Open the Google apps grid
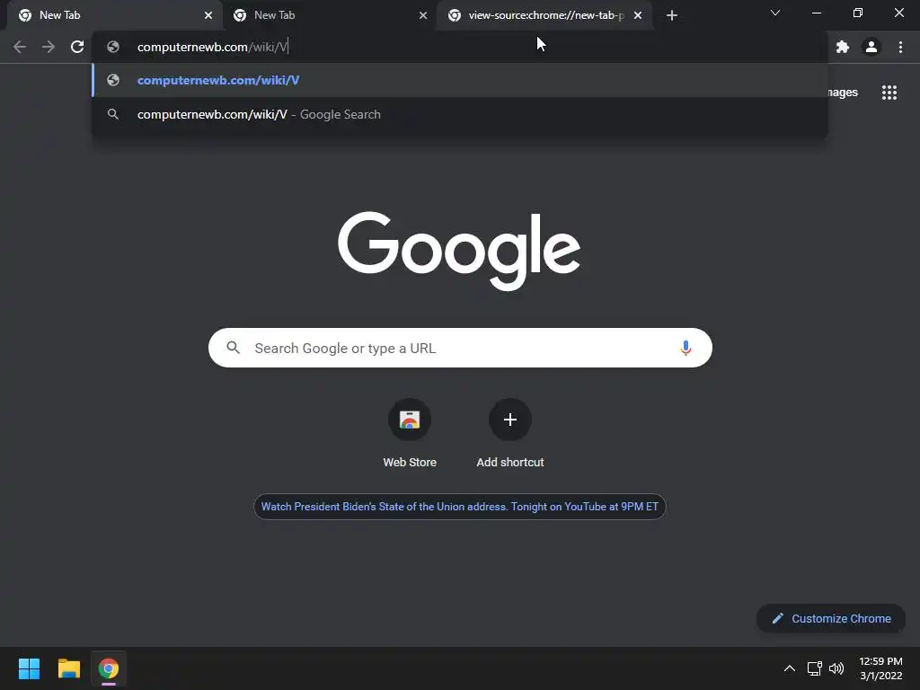The height and width of the screenshot is (690, 920). click(x=889, y=93)
